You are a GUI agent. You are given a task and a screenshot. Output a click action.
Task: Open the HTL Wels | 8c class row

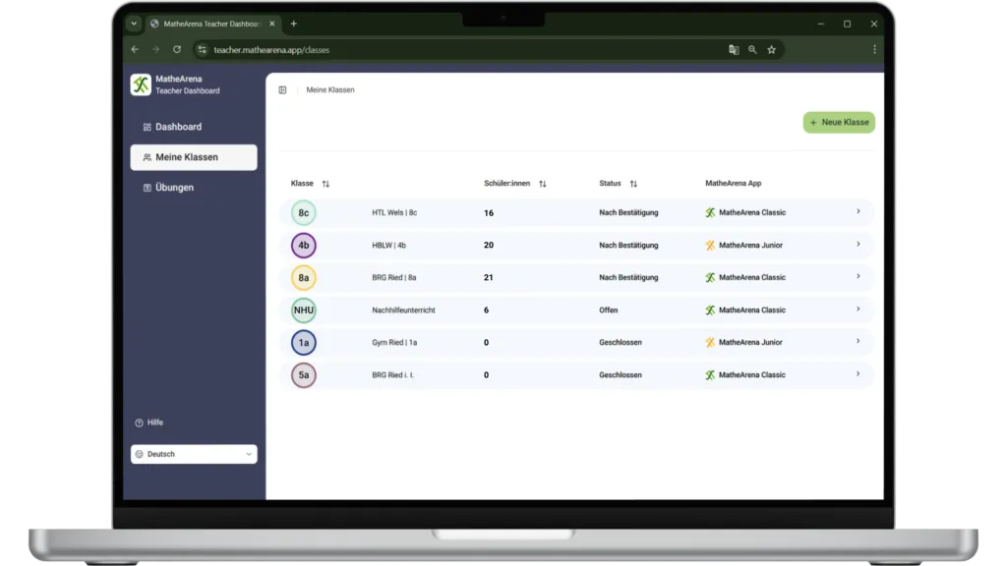576,213
